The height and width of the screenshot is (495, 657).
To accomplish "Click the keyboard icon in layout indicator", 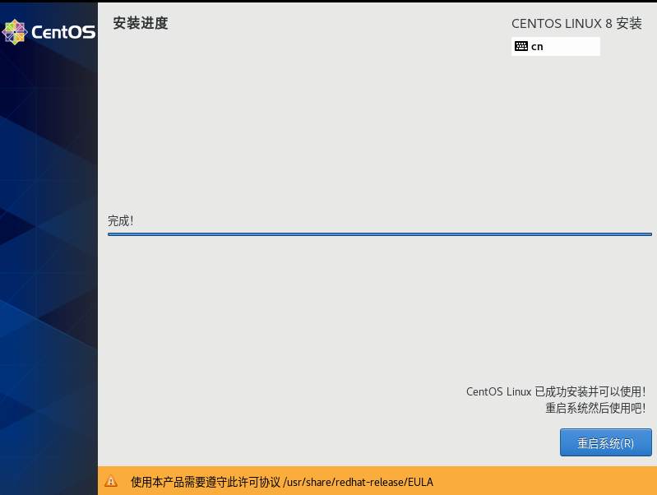I will [x=521, y=46].
